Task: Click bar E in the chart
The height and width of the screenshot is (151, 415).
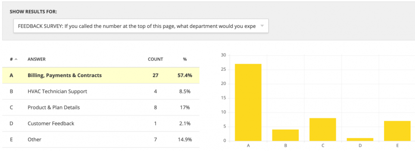Action: click(397, 131)
